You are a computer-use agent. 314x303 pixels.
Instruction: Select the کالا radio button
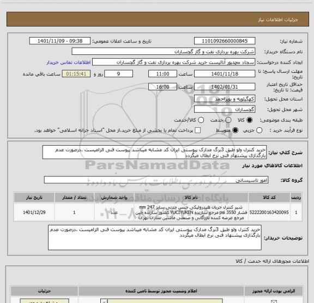(x=250, y=120)
